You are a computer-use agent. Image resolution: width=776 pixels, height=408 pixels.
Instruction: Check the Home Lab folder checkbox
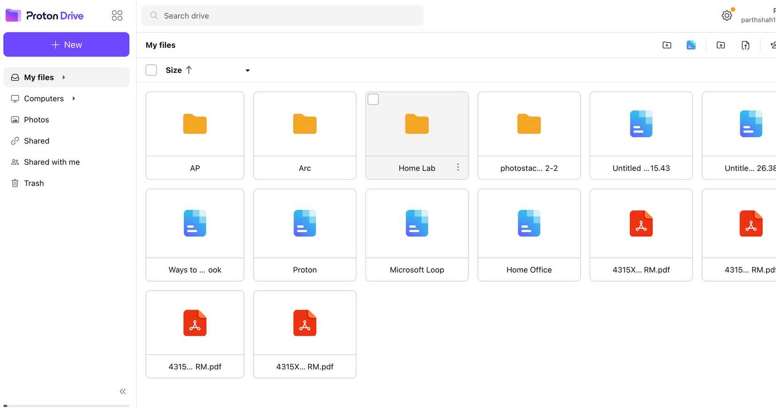(373, 100)
